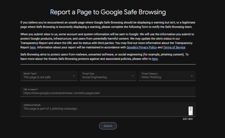225x138 pixels.
Task: Open Google's Privacy Policy link
Action: (142, 47)
